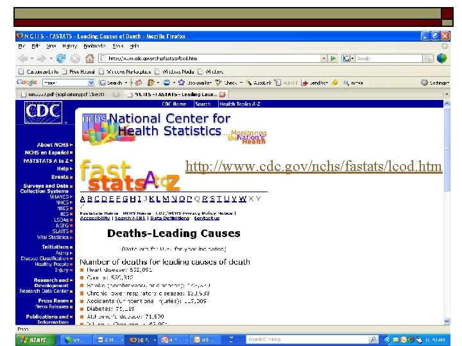Screen dimensions: 462x346
Task: Close the NCHS FASTATS tab with red X
Action: tap(222, 94)
